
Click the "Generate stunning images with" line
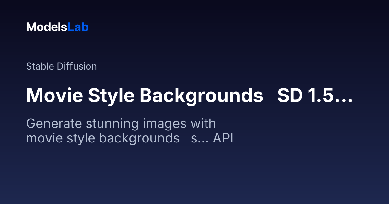(121, 123)
